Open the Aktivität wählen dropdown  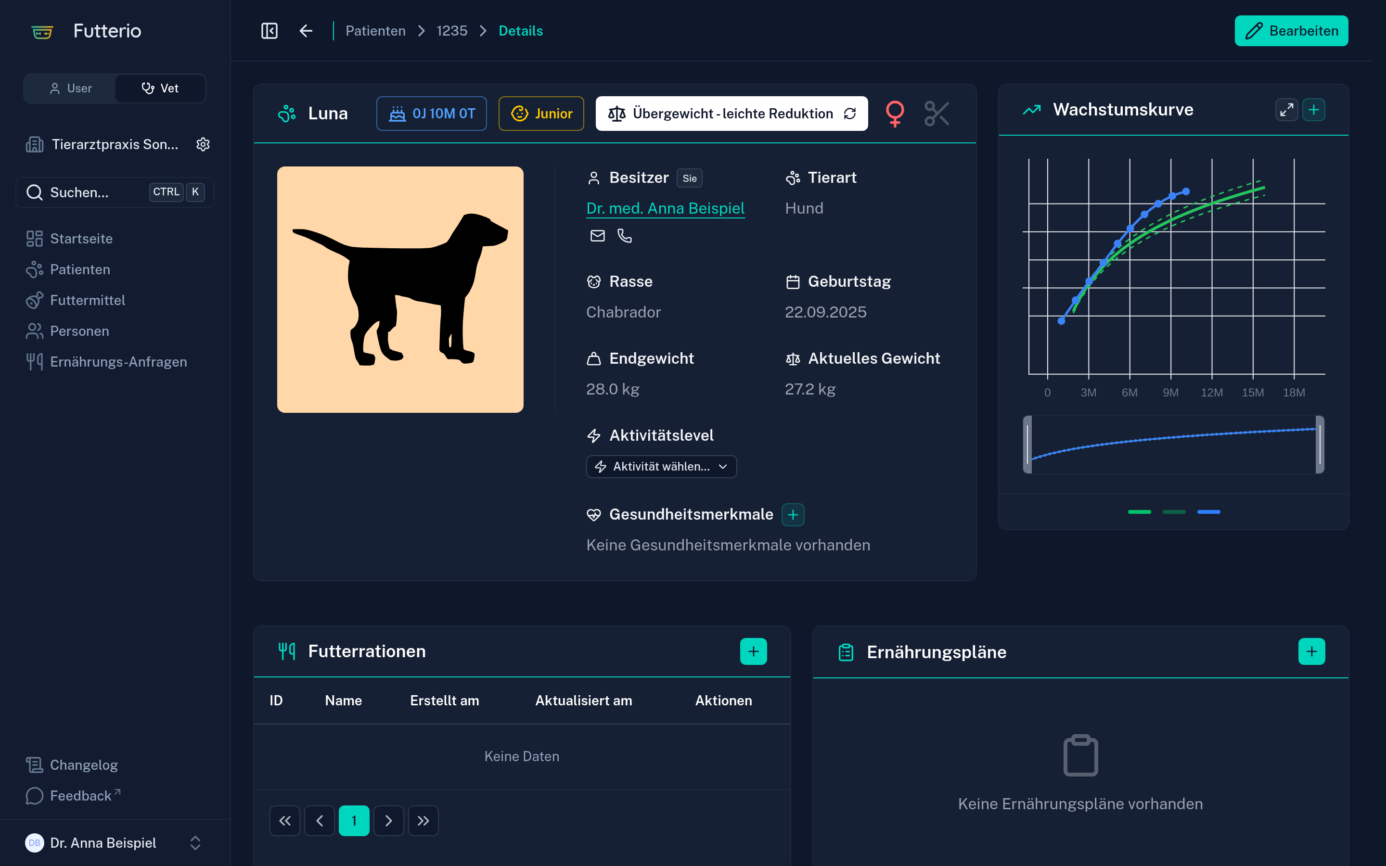661,466
